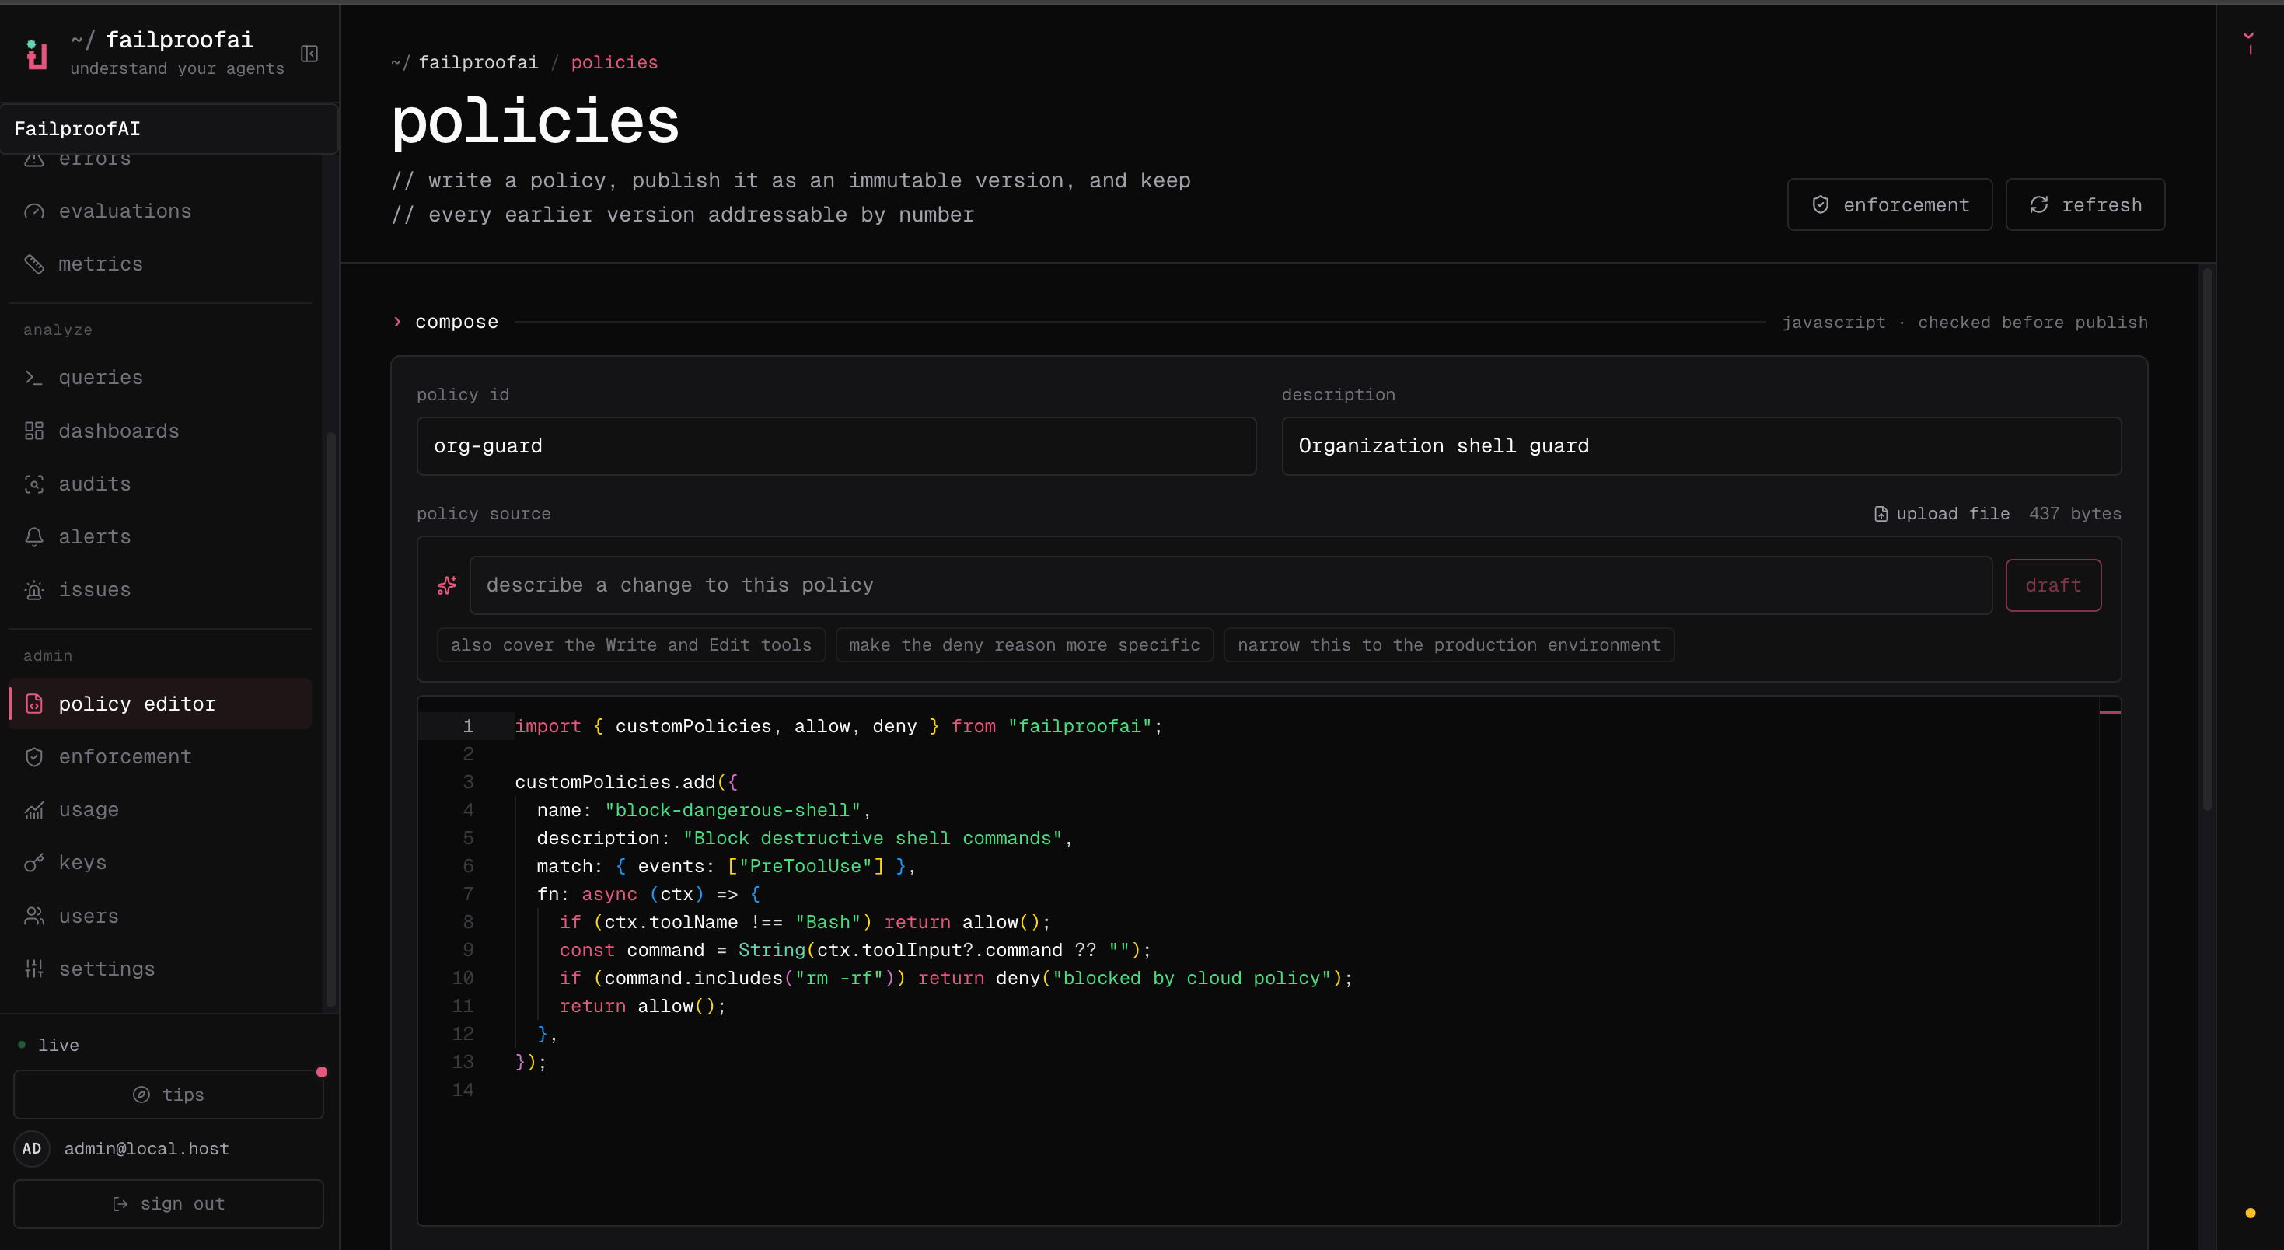Click upload file link
Screen dimensions: 2284x1250
(x=1942, y=514)
